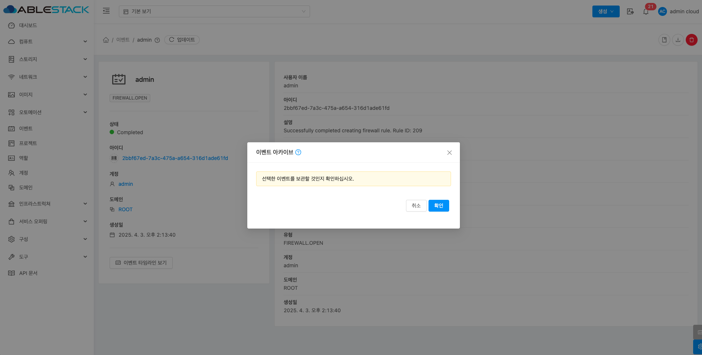Click the archive event icon in top toolbar
The width and height of the screenshot is (702, 355).
(x=664, y=40)
